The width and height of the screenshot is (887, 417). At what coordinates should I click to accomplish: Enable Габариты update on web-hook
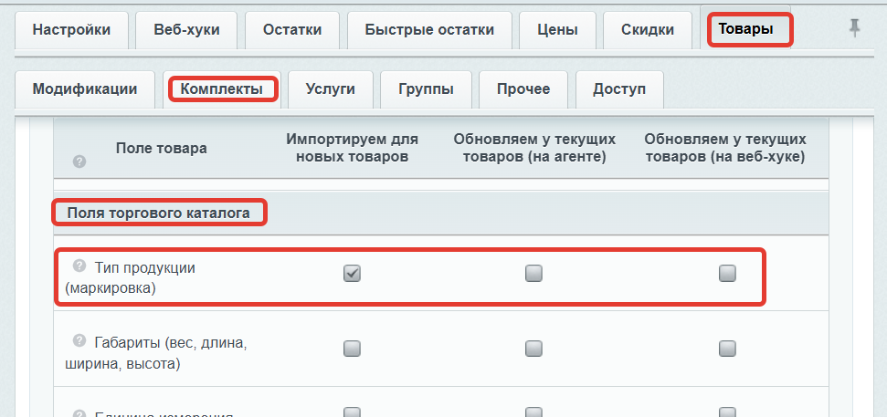(x=727, y=349)
